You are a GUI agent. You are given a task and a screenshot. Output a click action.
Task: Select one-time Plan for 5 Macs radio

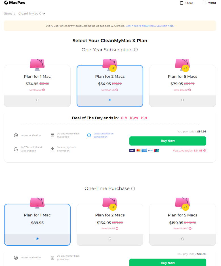tap(182, 239)
